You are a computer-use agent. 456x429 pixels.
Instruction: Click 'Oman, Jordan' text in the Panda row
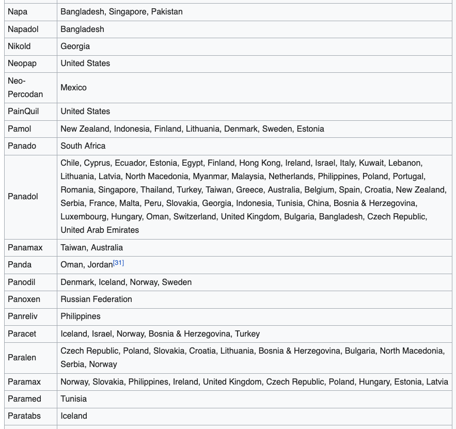[87, 265]
